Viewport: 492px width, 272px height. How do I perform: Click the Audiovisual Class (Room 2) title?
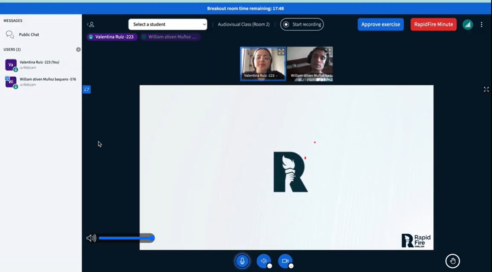(244, 24)
